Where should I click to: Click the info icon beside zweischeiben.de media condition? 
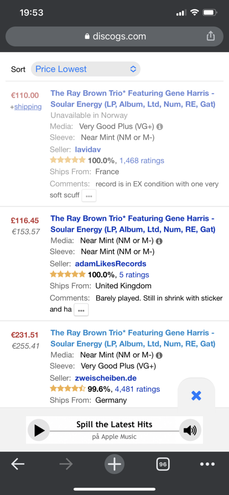coord(159,355)
